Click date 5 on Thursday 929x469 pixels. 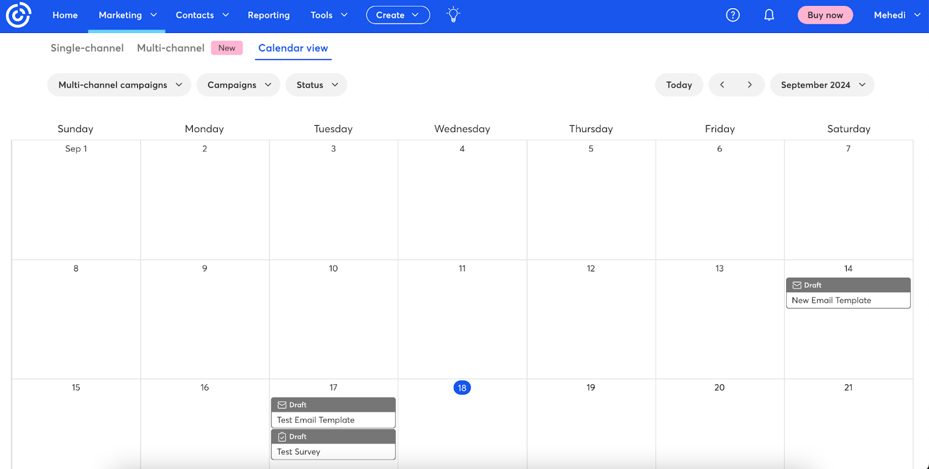(591, 149)
